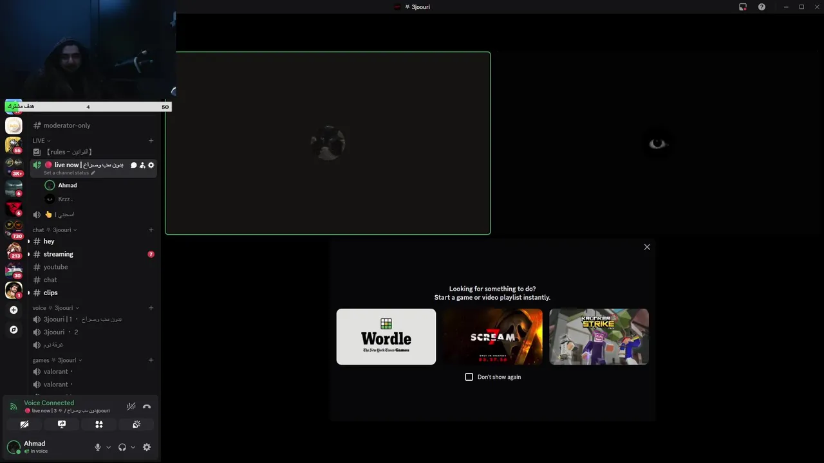Launch the Krunker Strike activity card
This screenshot has width=824, height=463.
point(599,336)
